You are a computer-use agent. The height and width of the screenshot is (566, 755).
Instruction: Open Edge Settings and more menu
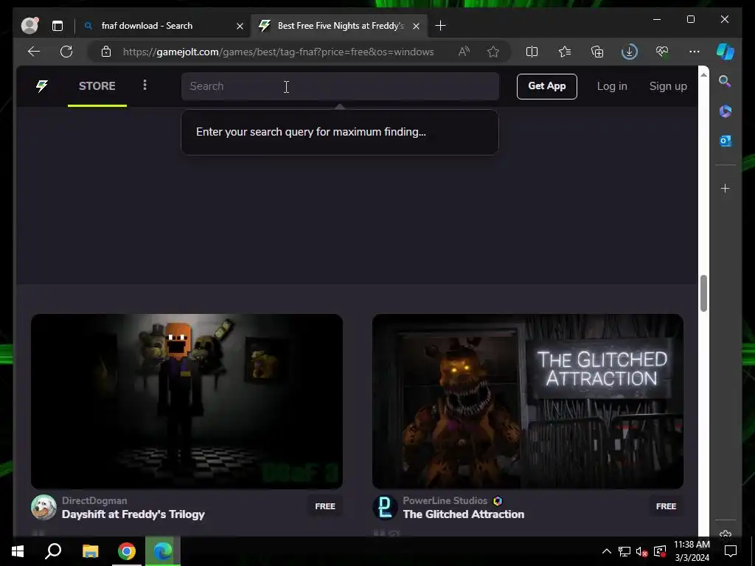coord(694,52)
